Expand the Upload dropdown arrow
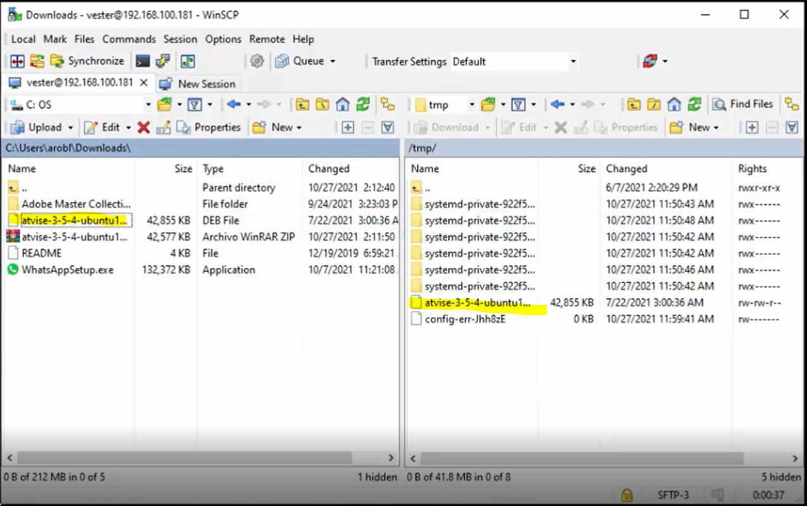 click(x=70, y=127)
